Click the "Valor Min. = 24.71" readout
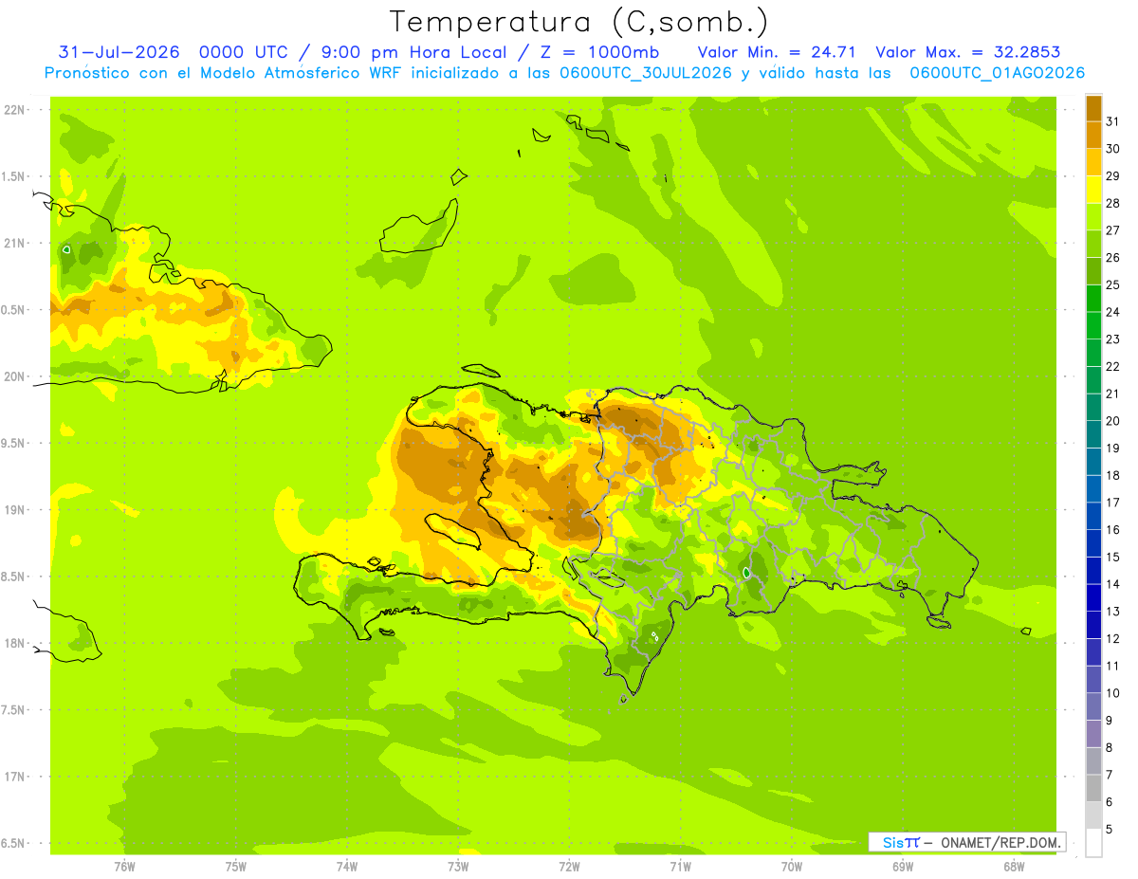This screenshot has height=879, width=1138. [777, 52]
